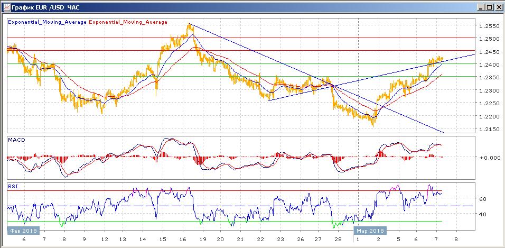Click the 1.2150 price axis label
The image size is (505, 248).
point(487,130)
